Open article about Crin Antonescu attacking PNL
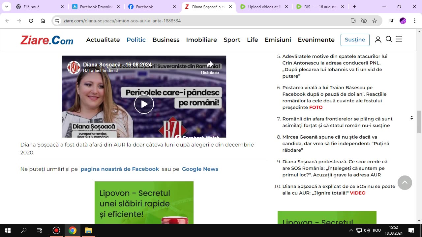Image resolution: width=422 pixels, height=237 pixels. pos(335,66)
